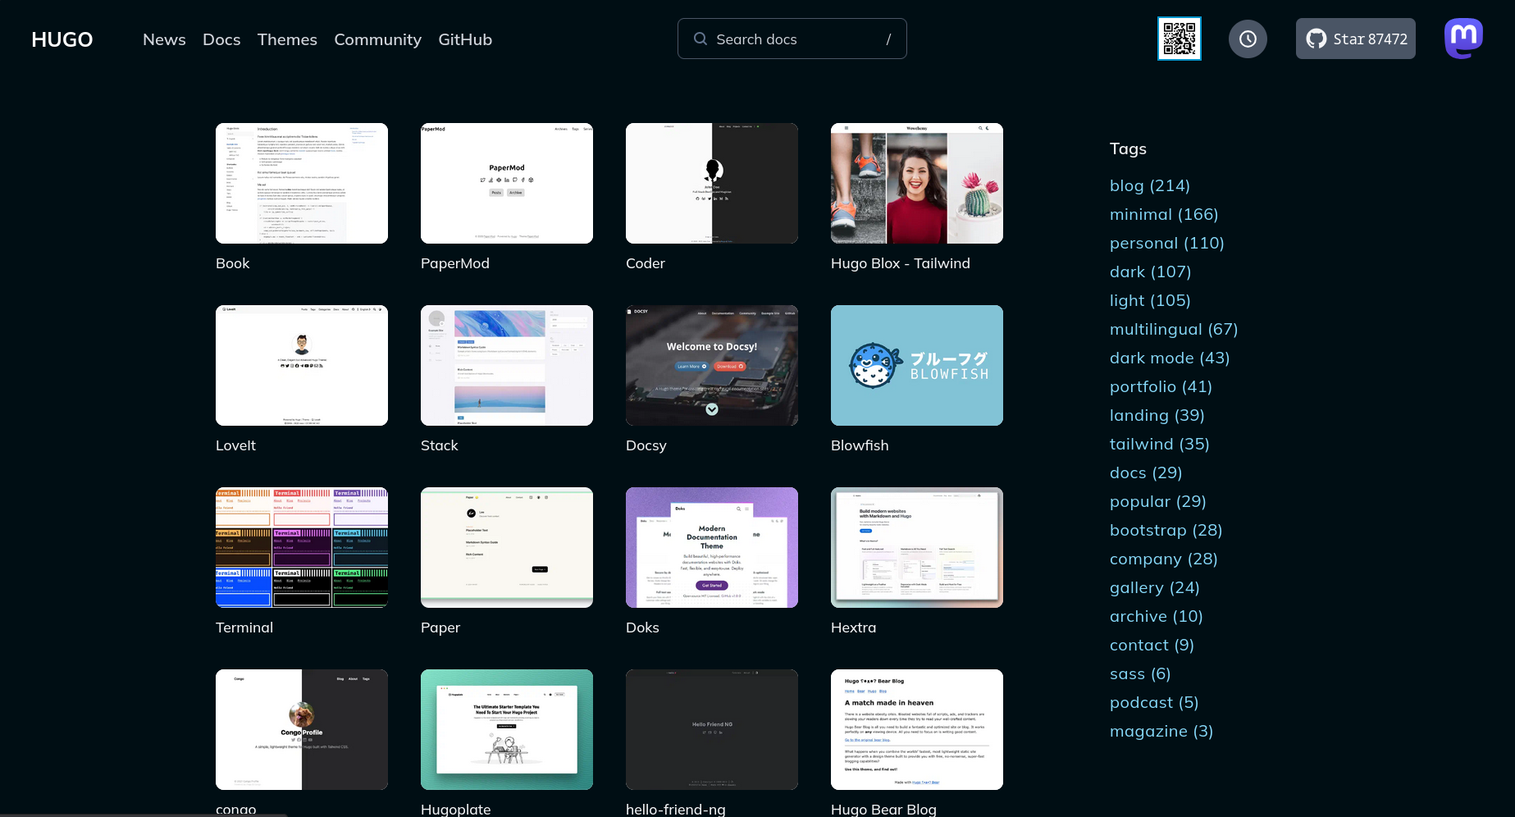Select the personal (110) tag
The image size is (1515, 817).
coord(1167,243)
